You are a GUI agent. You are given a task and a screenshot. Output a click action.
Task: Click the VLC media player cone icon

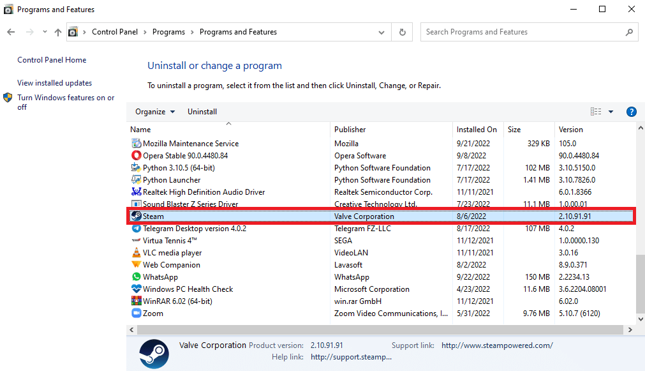136,252
